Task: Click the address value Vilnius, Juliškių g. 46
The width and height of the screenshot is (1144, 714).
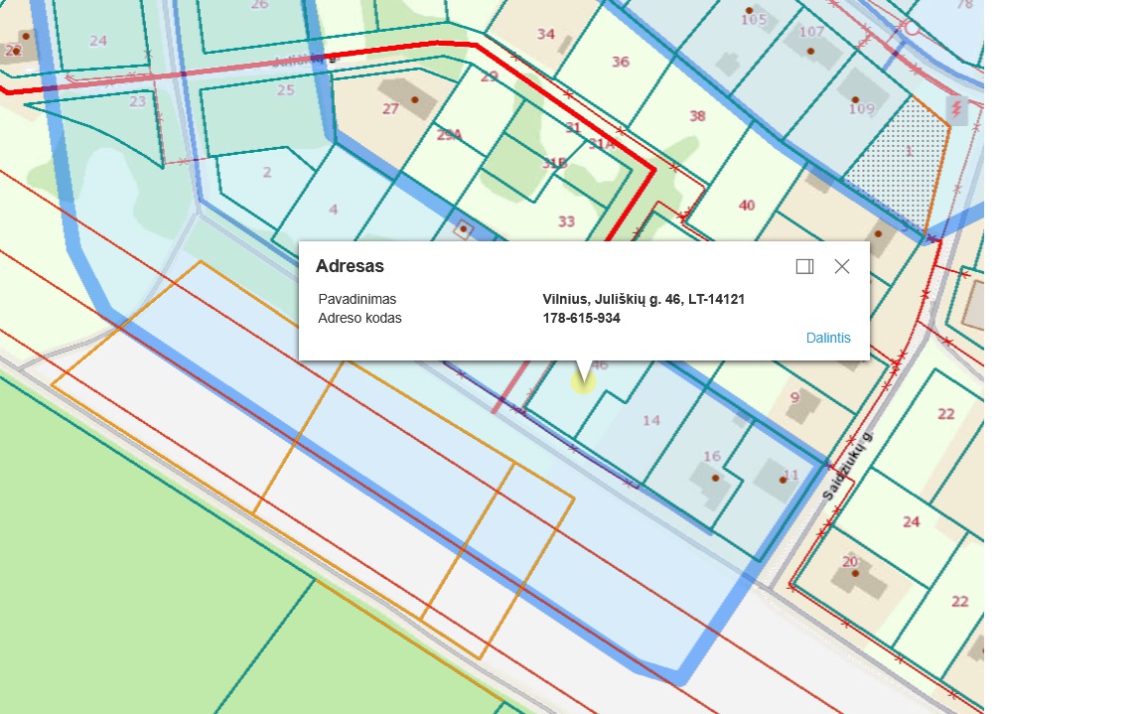Action: click(x=643, y=299)
